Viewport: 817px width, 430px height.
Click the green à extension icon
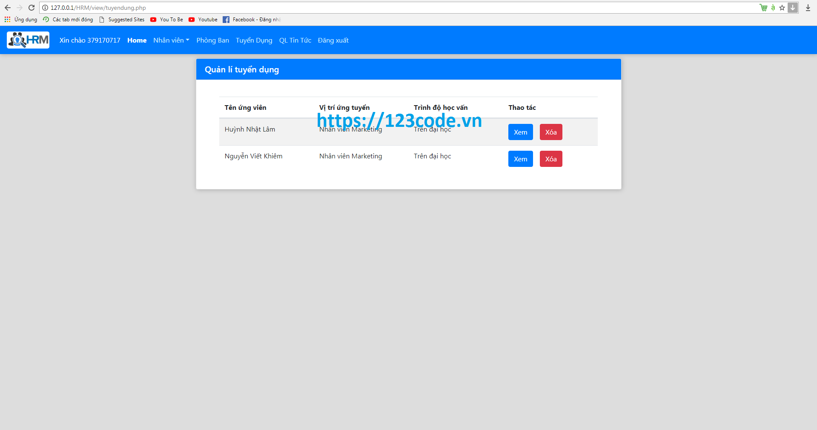pyautogui.click(x=772, y=8)
